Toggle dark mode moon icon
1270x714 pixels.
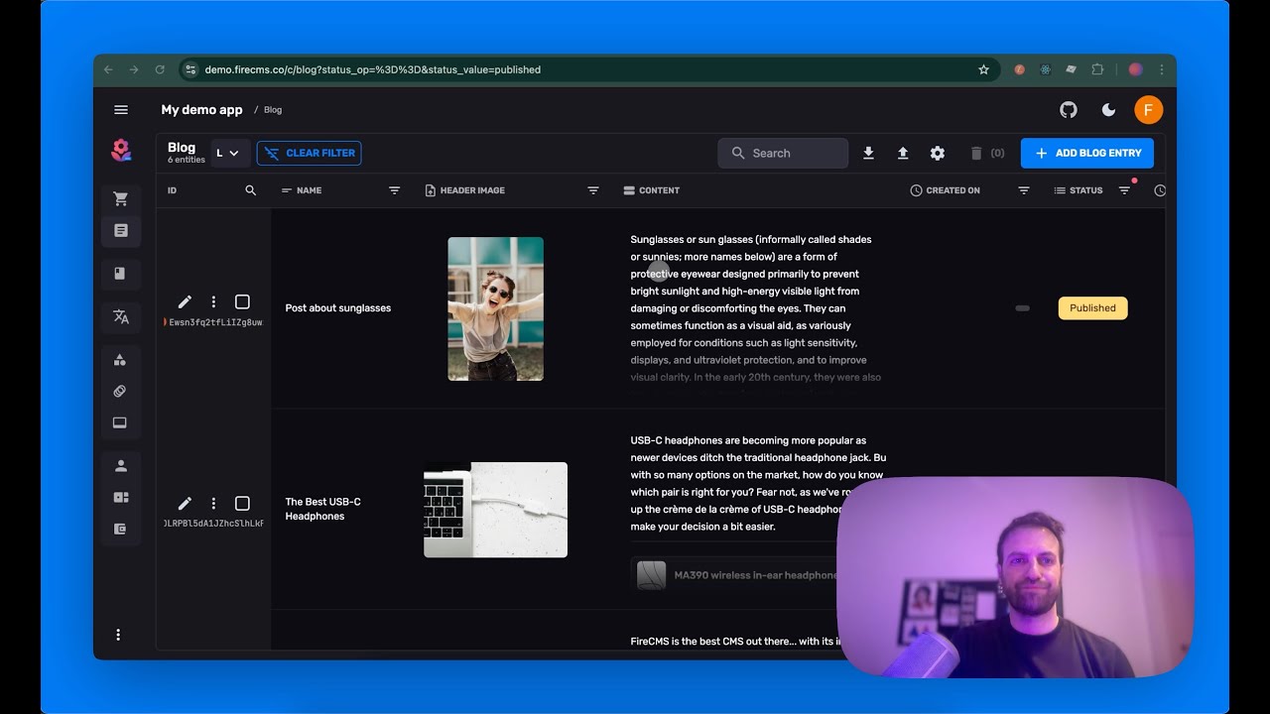[x=1109, y=110]
